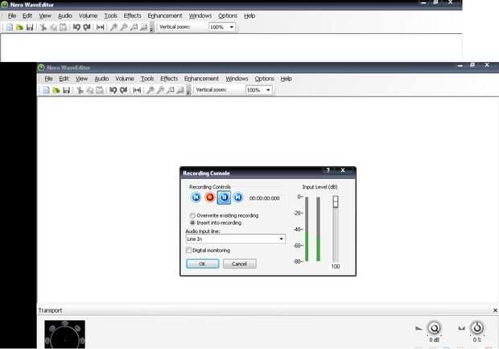Click the red Record button in Recording Console
The height and width of the screenshot is (349, 499).
coord(210,197)
